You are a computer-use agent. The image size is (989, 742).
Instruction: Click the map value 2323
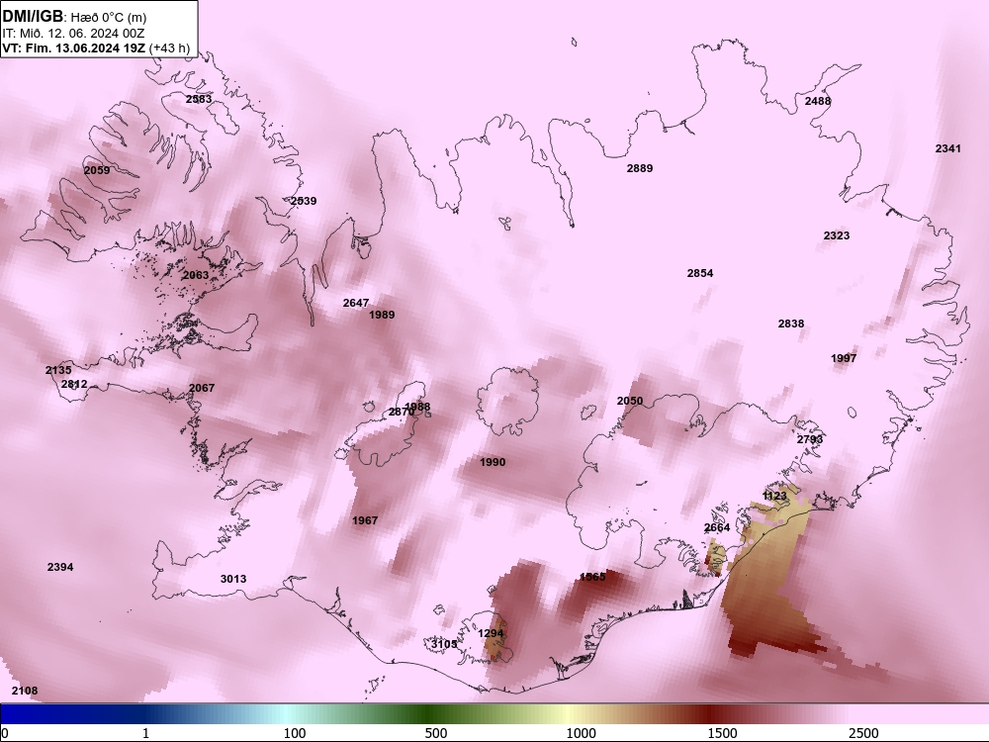(837, 236)
